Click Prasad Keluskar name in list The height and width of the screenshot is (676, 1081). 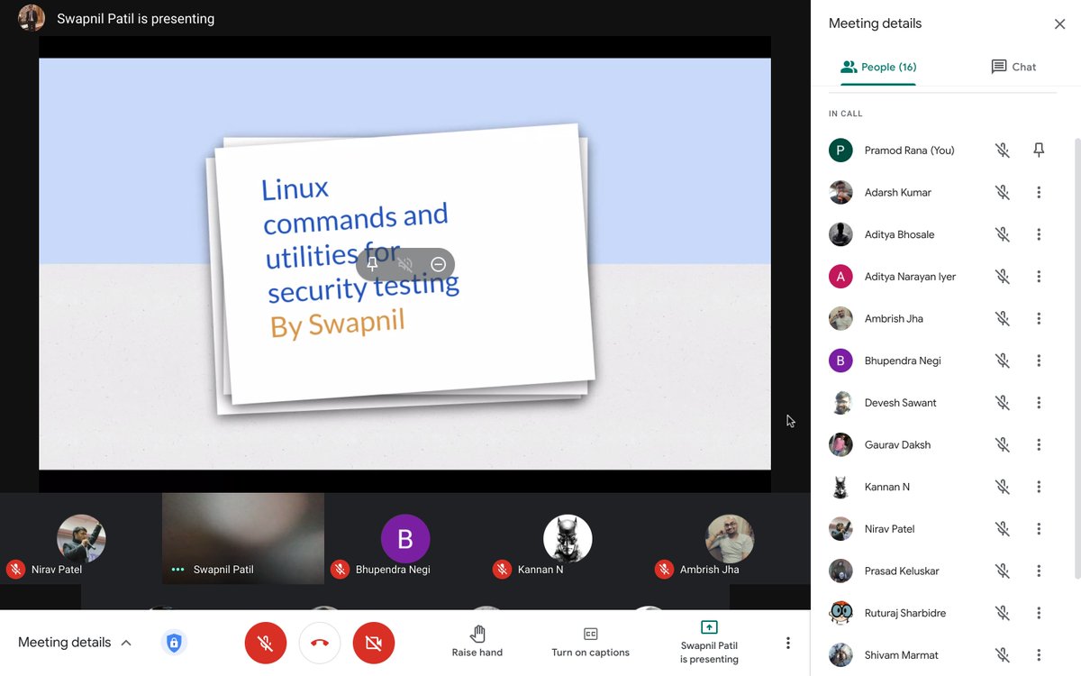[x=902, y=571]
